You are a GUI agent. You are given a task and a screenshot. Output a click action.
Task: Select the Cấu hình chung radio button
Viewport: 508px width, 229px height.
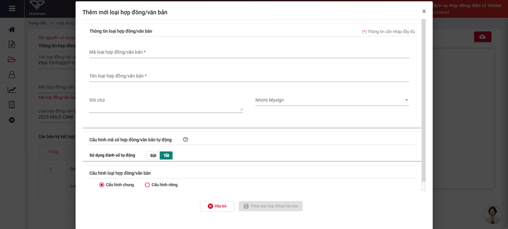(102, 185)
